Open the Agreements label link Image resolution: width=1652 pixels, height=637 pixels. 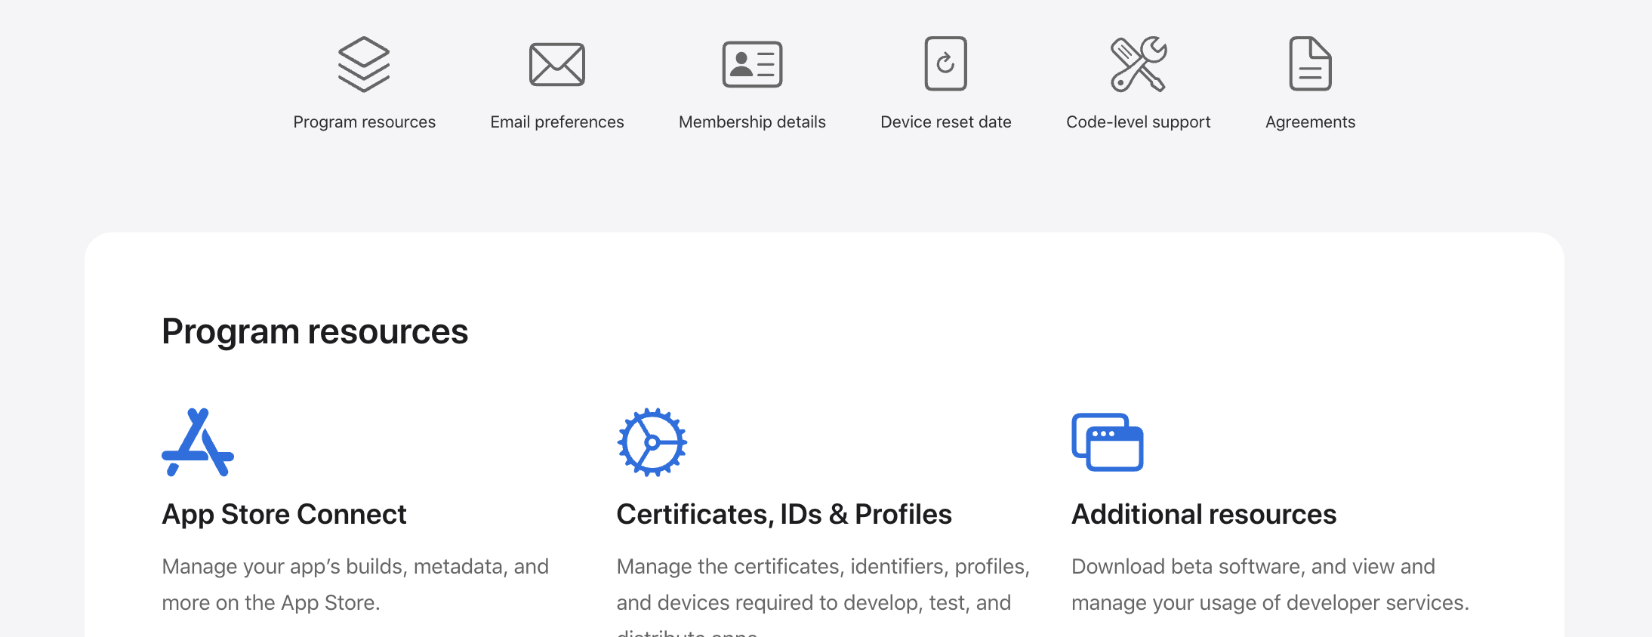coord(1311,122)
